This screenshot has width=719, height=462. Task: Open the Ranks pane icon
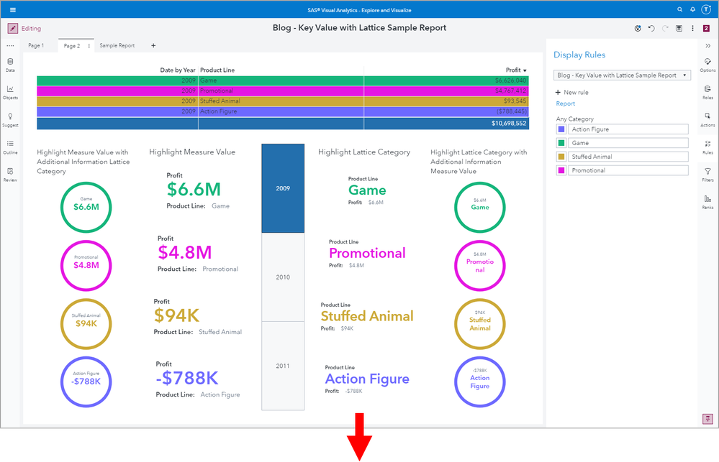click(x=707, y=199)
